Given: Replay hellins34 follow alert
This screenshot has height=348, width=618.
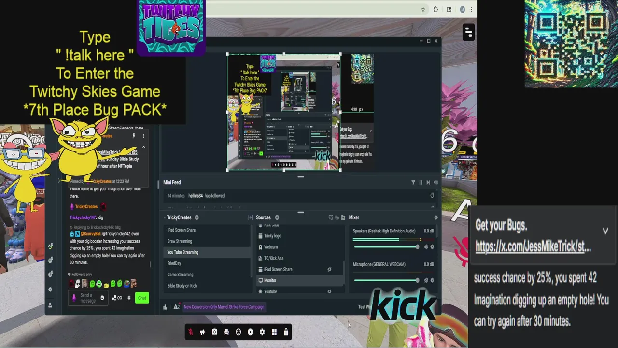Looking at the screenshot, I should coord(432,196).
